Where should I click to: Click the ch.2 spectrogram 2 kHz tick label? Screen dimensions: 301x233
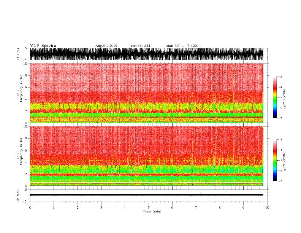tap(26, 174)
